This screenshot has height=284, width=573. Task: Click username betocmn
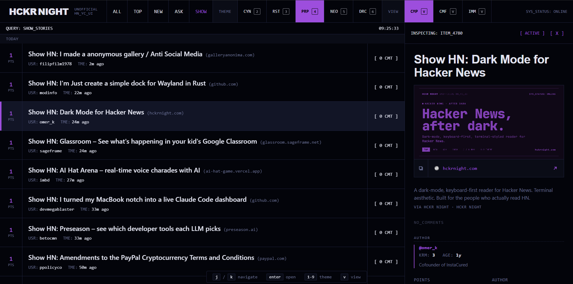48,238
